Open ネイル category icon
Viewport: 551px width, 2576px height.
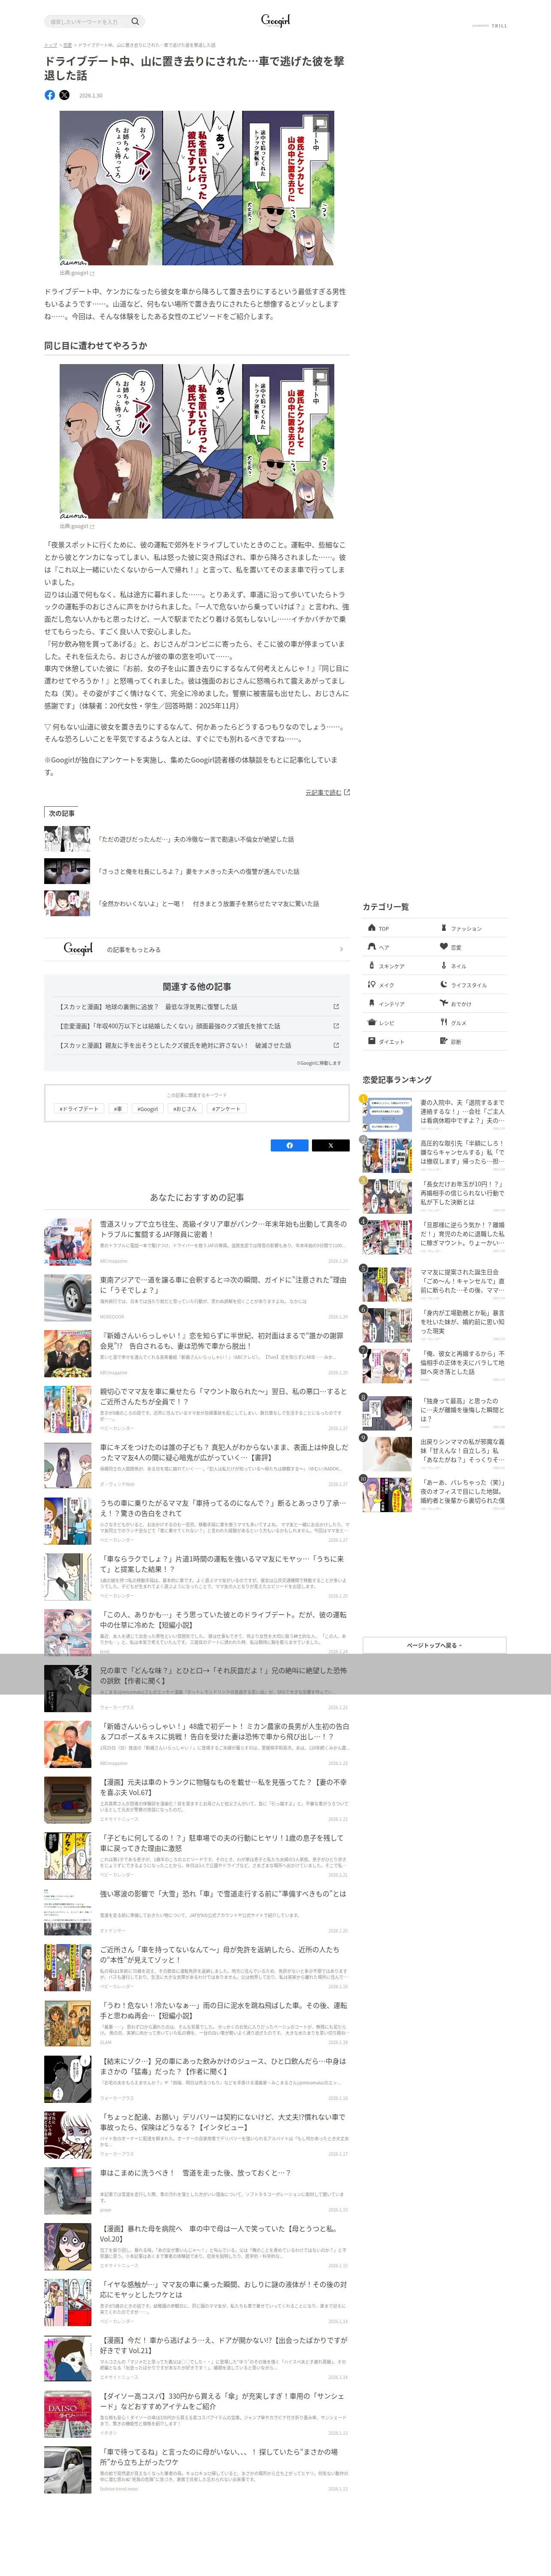point(471,966)
